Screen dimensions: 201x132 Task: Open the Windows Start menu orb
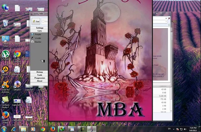point(4,129)
